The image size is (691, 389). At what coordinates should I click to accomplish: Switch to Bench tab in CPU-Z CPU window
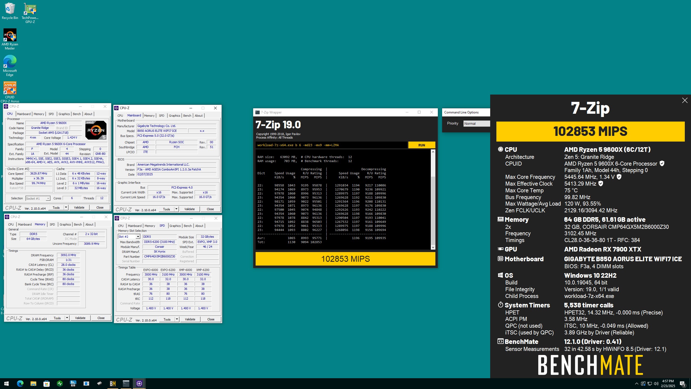click(x=77, y=114)
